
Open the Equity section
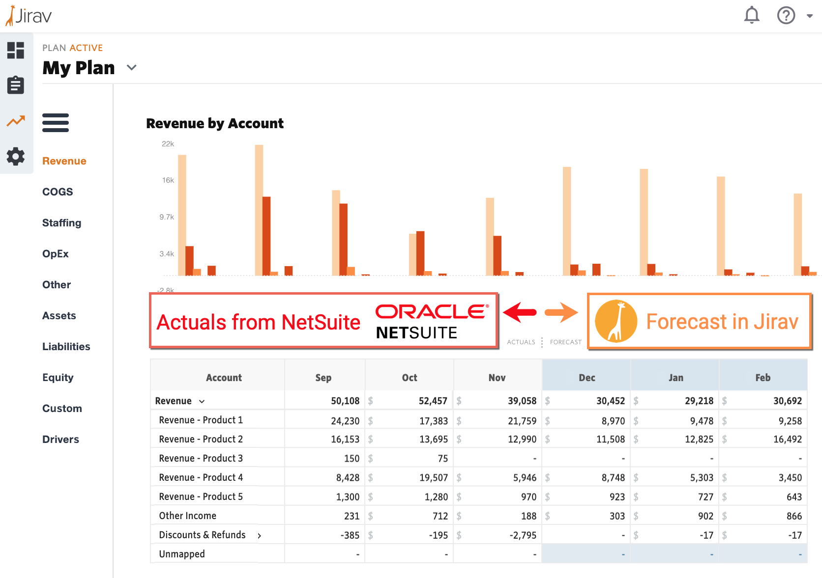(x=58, y=377)
